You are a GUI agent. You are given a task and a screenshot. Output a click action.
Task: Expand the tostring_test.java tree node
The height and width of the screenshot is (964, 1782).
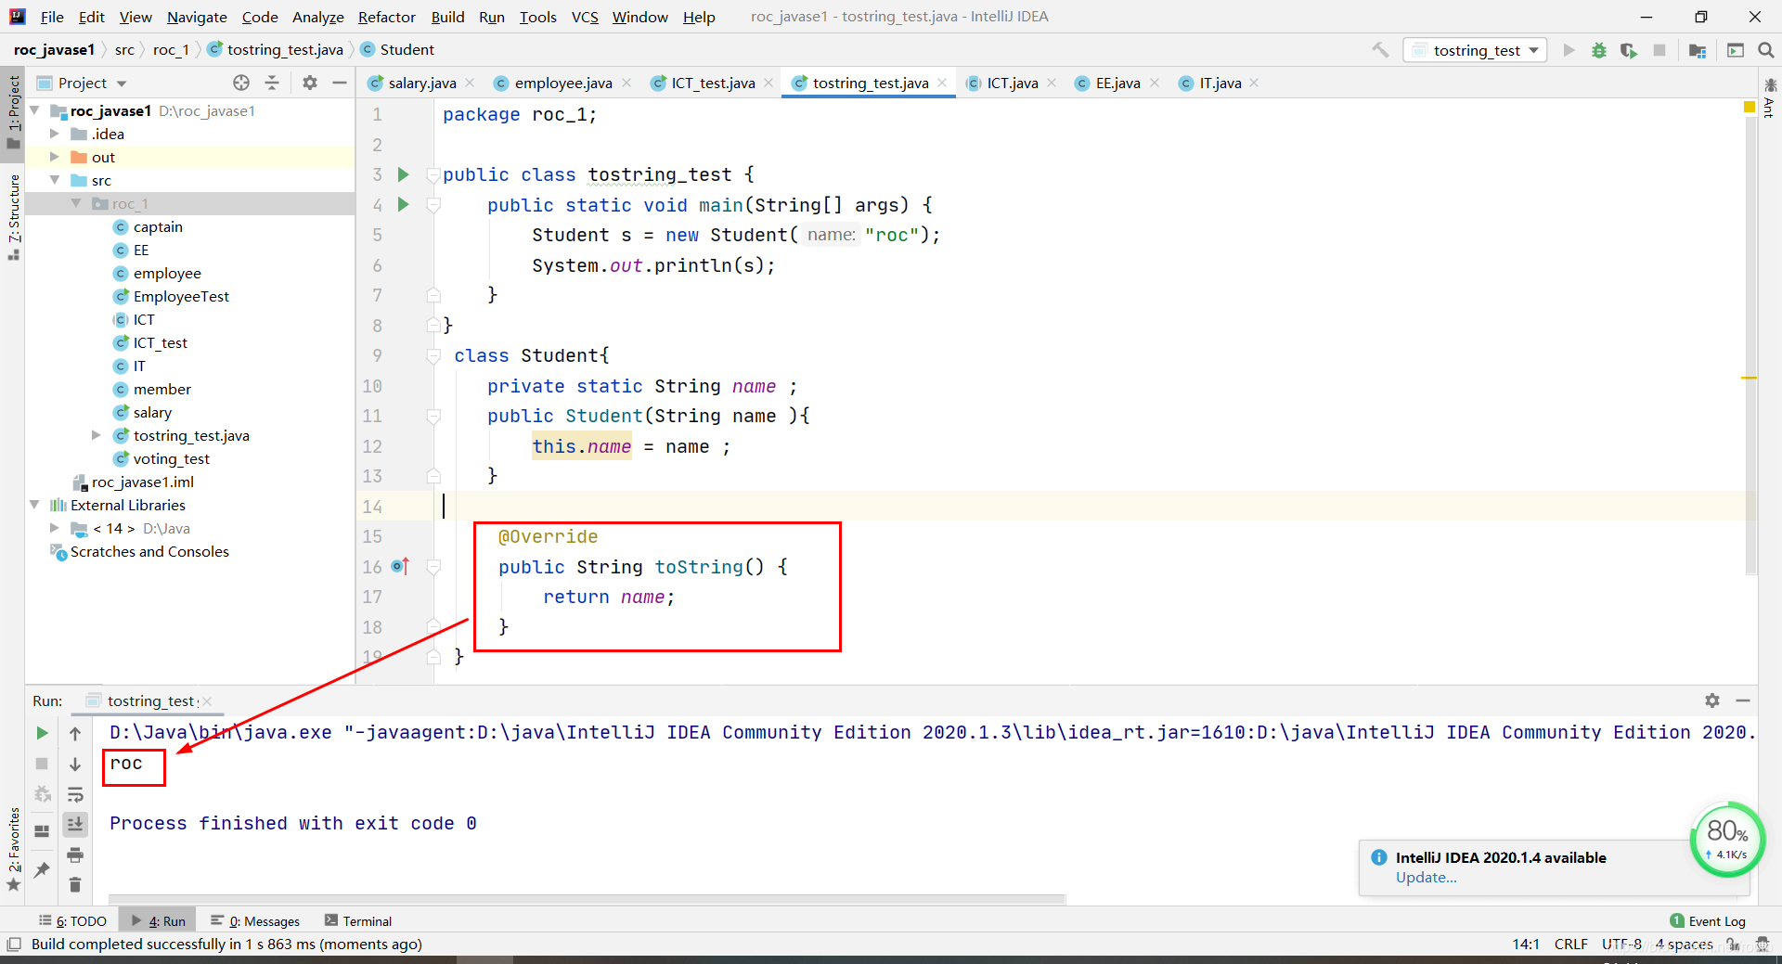(x=96, y=435)
